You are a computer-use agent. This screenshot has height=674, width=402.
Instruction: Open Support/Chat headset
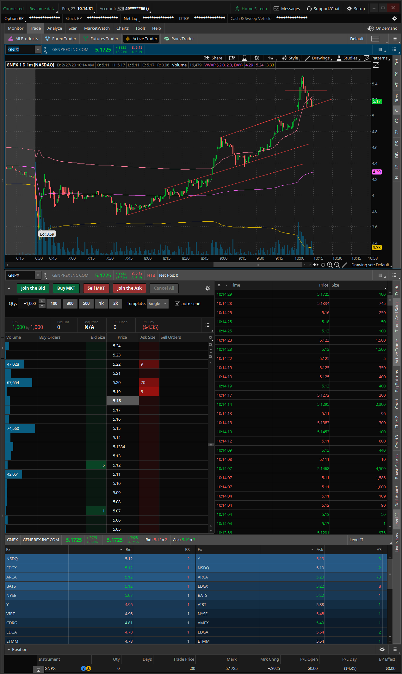click(x=323, y=9)
